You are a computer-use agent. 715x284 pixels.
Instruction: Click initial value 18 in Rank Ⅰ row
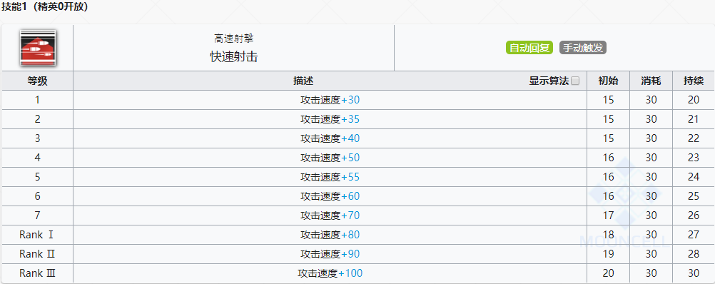click(608, 235)
